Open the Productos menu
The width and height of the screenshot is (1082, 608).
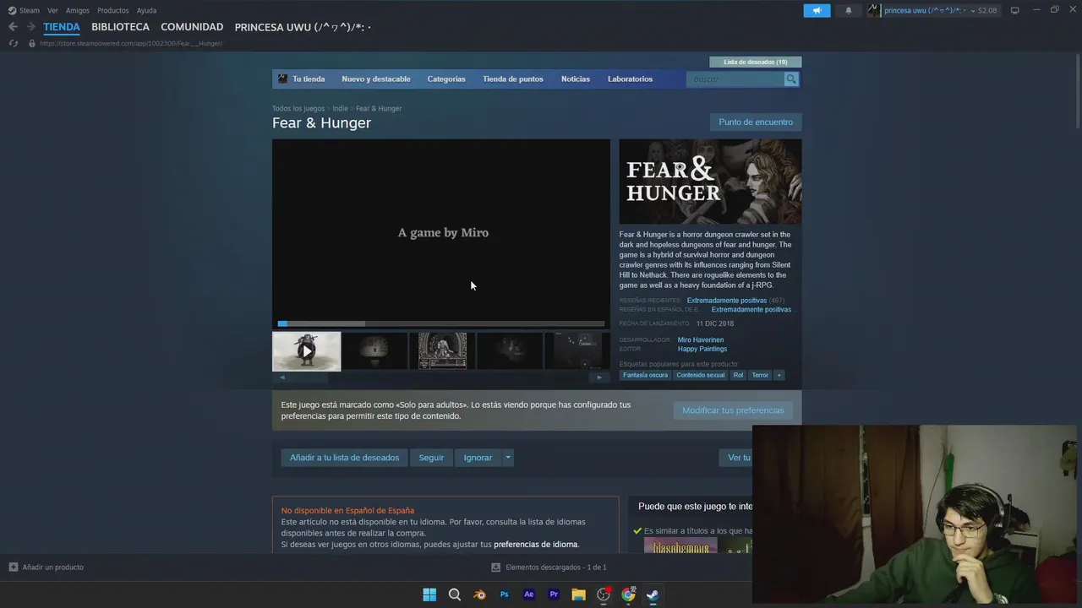(113, 10)
